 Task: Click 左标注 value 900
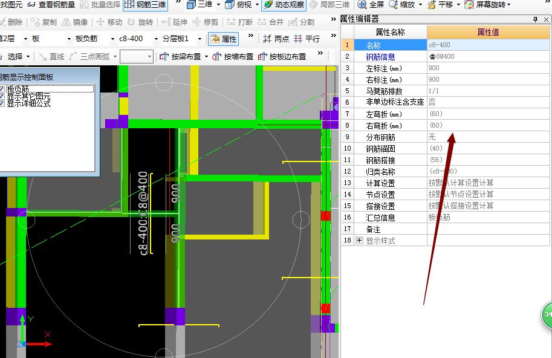pyautogui.click(x=489, y=68)
